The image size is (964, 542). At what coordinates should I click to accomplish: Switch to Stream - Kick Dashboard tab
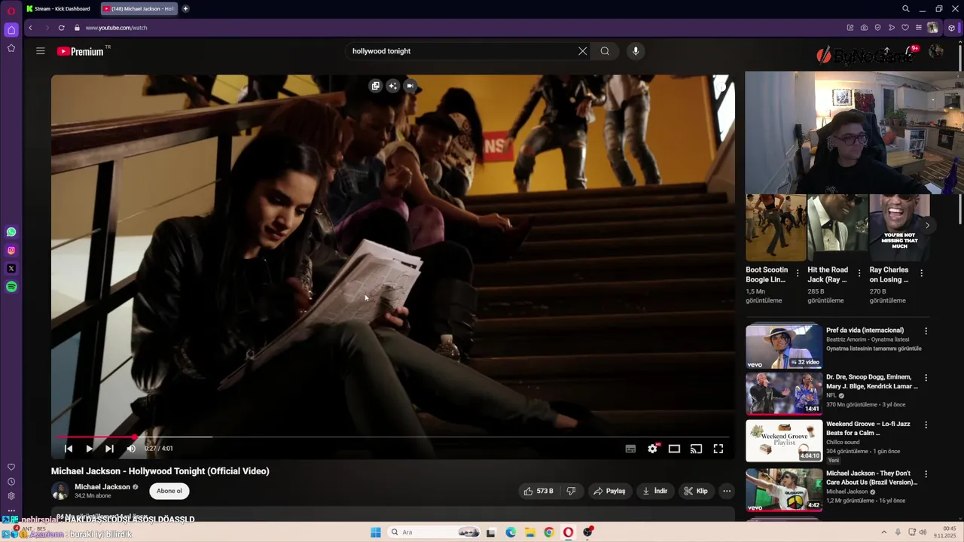(x=58, y=9)
